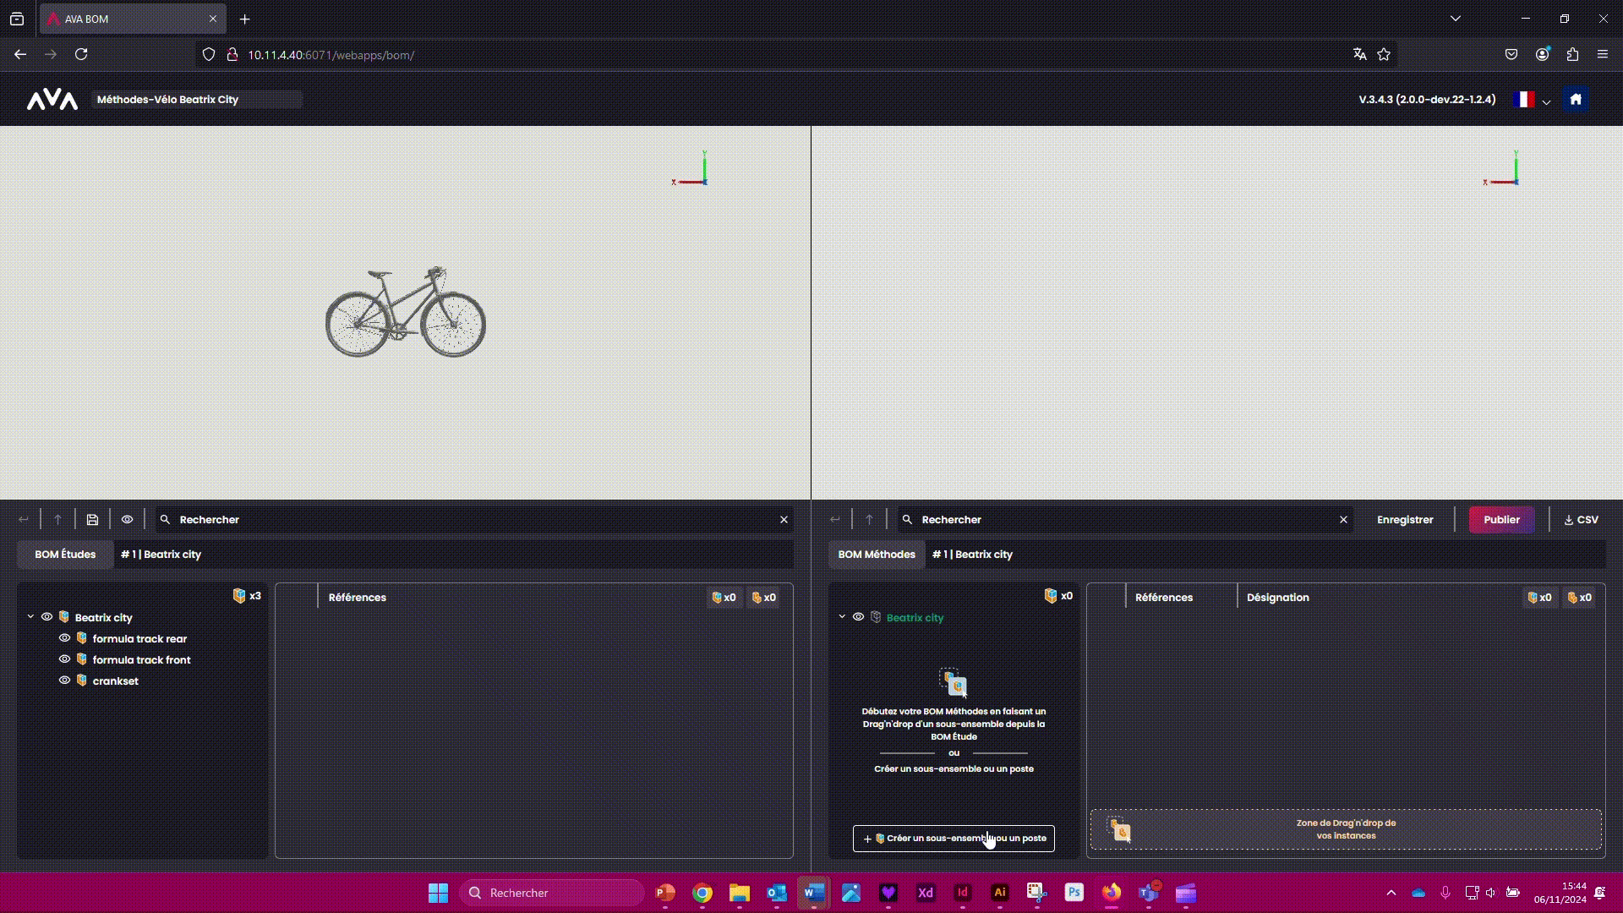Toggle visibility of Beatrix city in Méthodes tree

pos(858,617)
